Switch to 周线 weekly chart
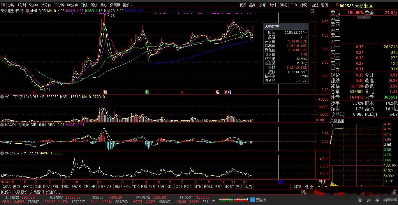The width and height of the screenshot is (398, 205). [94, 5]
